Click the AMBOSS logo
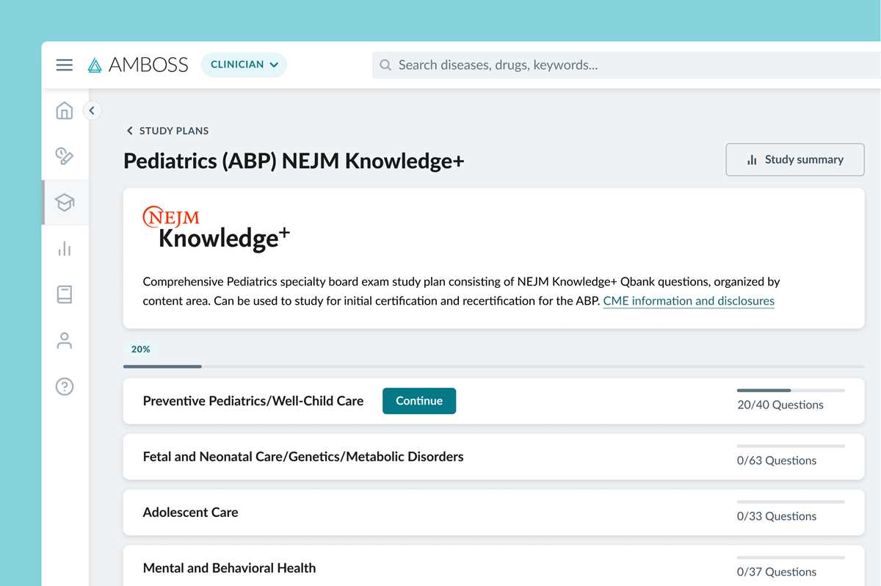Image resolution: width=881 pixels, height=586 pixels. (x=137, y=65)
